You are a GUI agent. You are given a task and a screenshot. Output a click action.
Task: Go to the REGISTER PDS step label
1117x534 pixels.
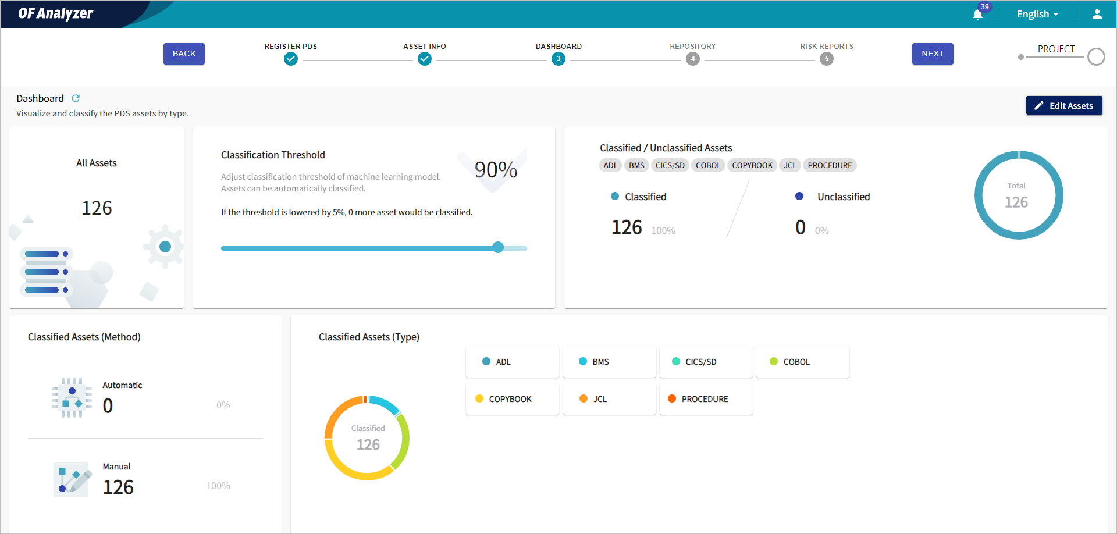tap(291, 47)
